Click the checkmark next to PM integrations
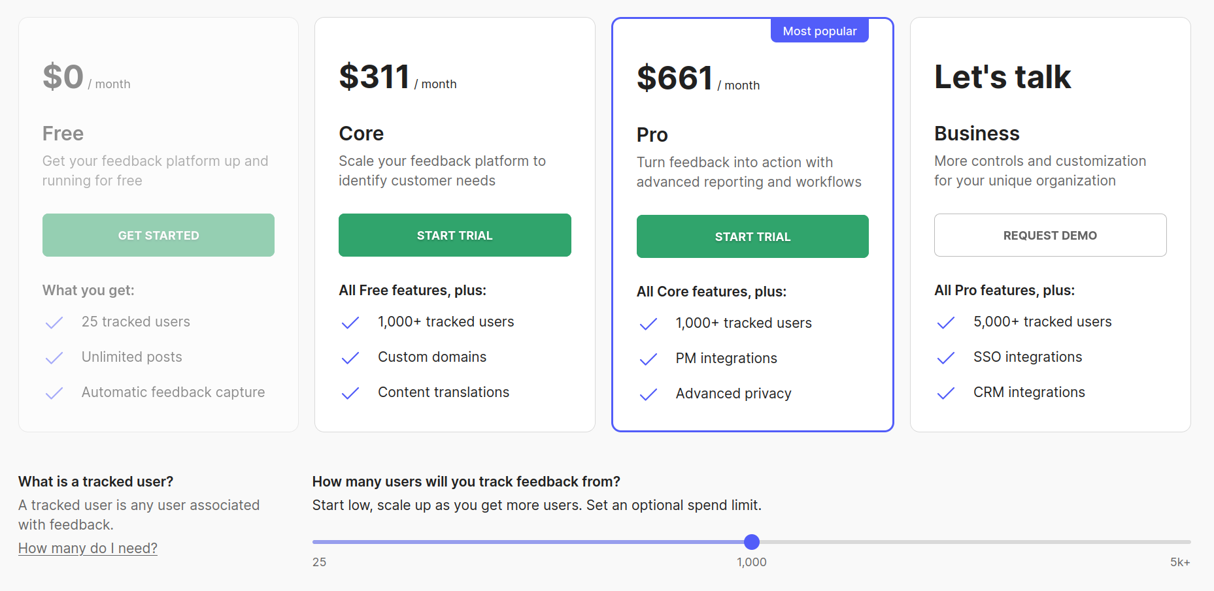The height and width of the screenshot is (591, 1214). tap(649, 359)
